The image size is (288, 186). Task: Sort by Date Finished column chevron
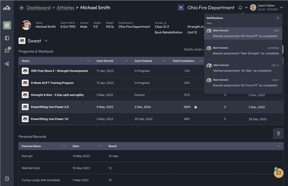point(164,61)
